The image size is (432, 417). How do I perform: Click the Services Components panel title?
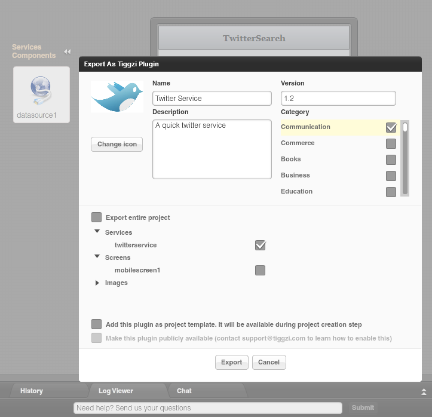tap(33, 51)
